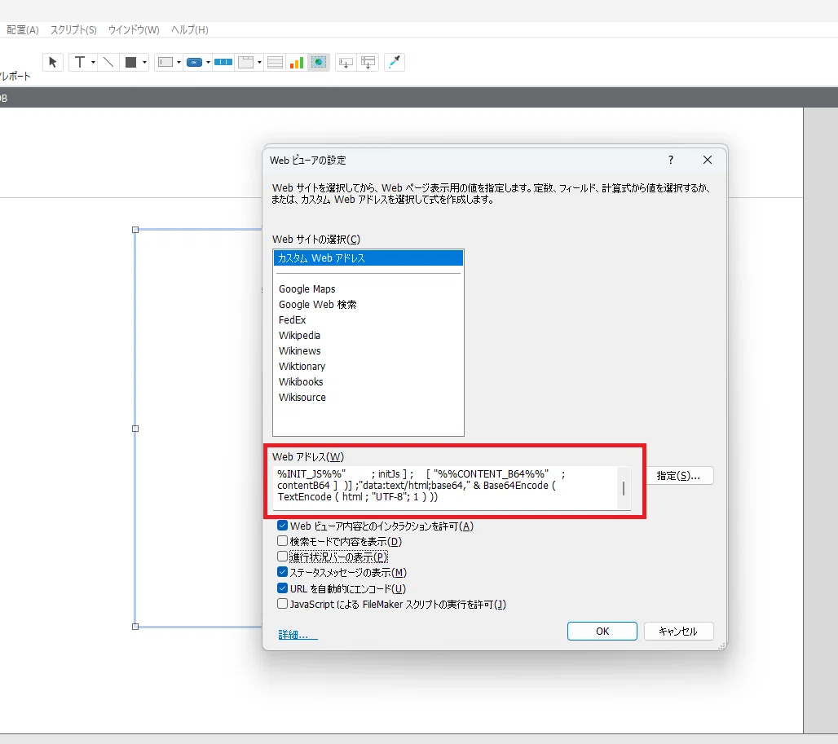The height and width of the screenshot is (744, 838).
Task: Open Tab Control tool dropdown arrow
Action: 259,63
